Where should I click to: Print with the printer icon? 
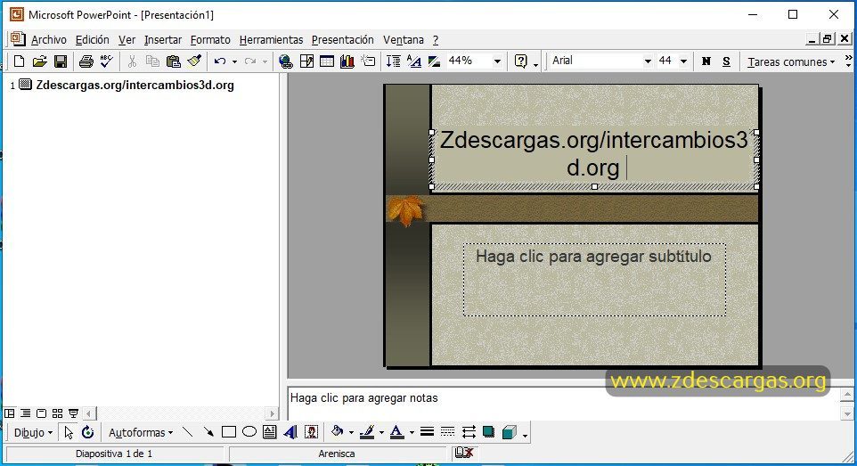86,61
